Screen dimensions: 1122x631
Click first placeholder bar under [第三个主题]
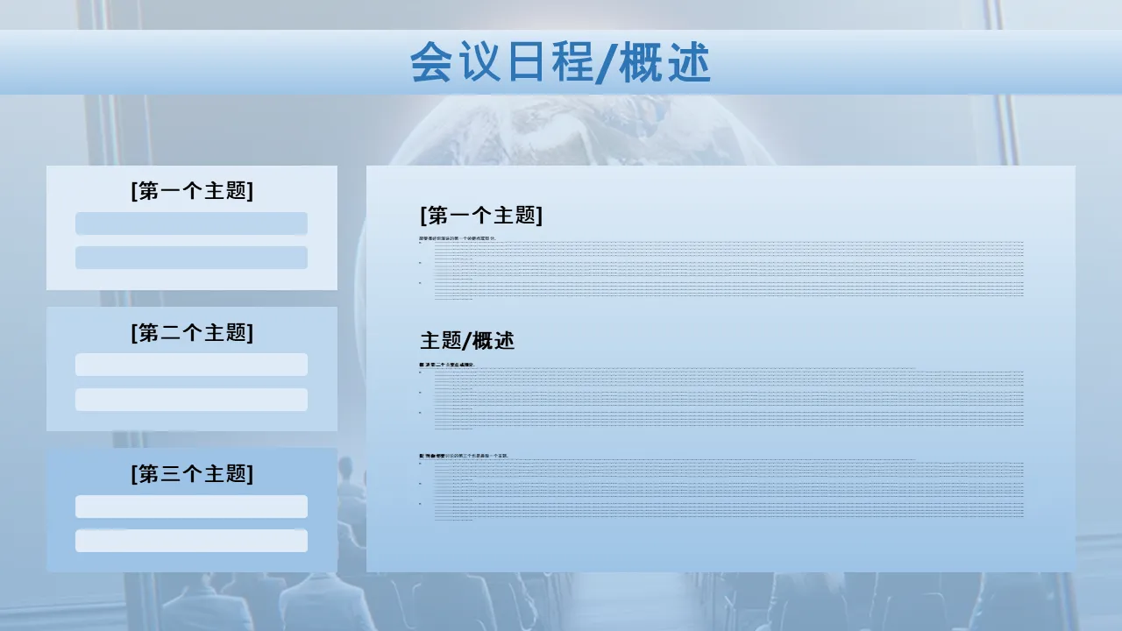191,507
